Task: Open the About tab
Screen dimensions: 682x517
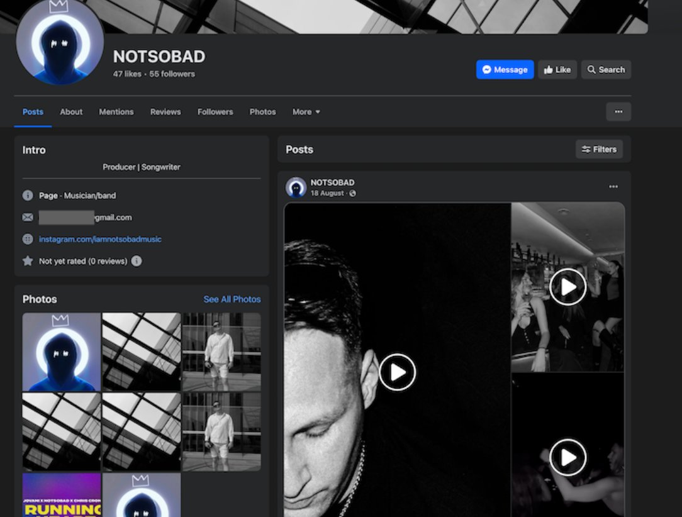Action: pyautogui.click(x=71, y=112)
